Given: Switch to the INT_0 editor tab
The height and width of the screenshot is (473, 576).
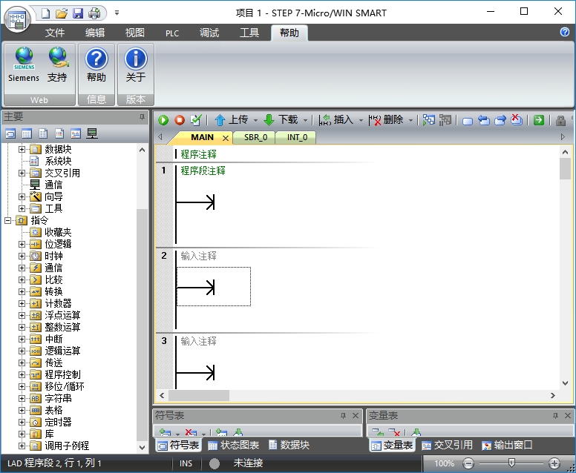Looking at the screenshot, I should pos(297,137).
